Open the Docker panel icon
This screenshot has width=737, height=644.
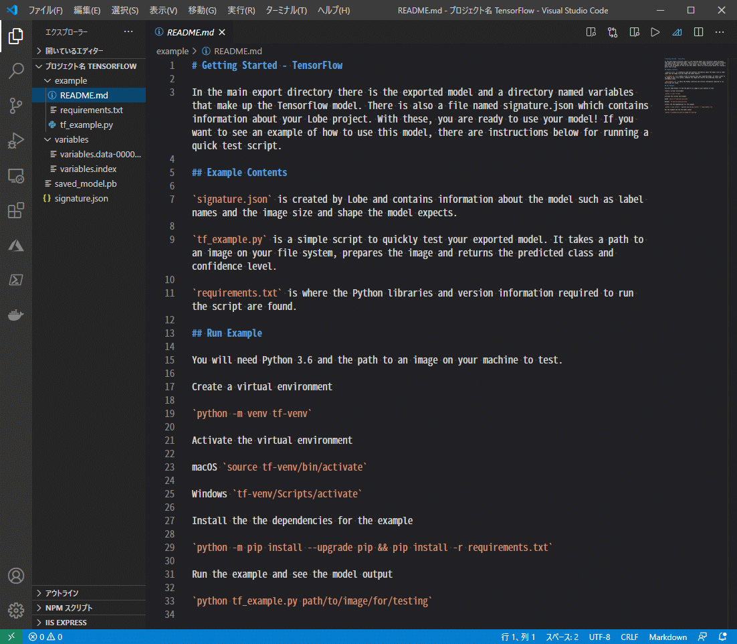click(x=16, y=315)
